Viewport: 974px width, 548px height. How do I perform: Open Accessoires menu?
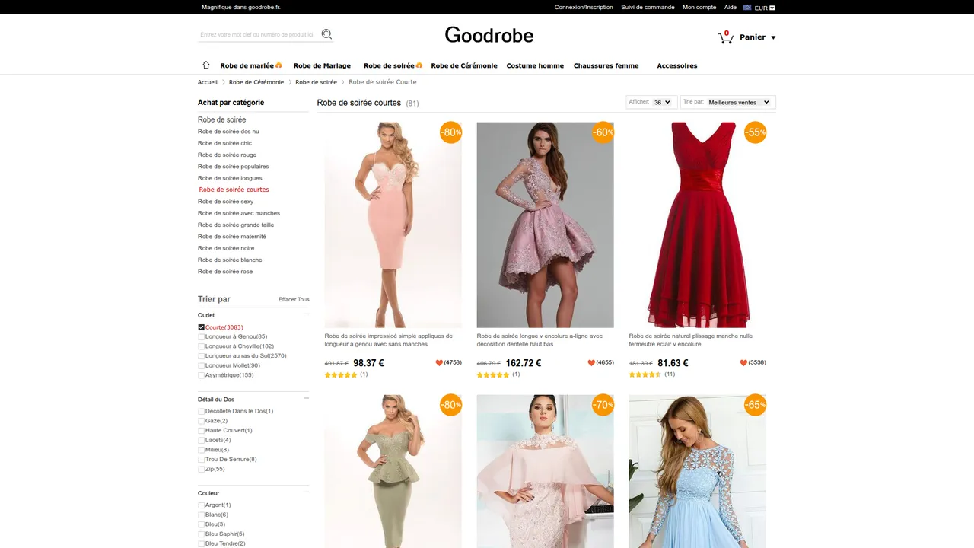[677, 65]
